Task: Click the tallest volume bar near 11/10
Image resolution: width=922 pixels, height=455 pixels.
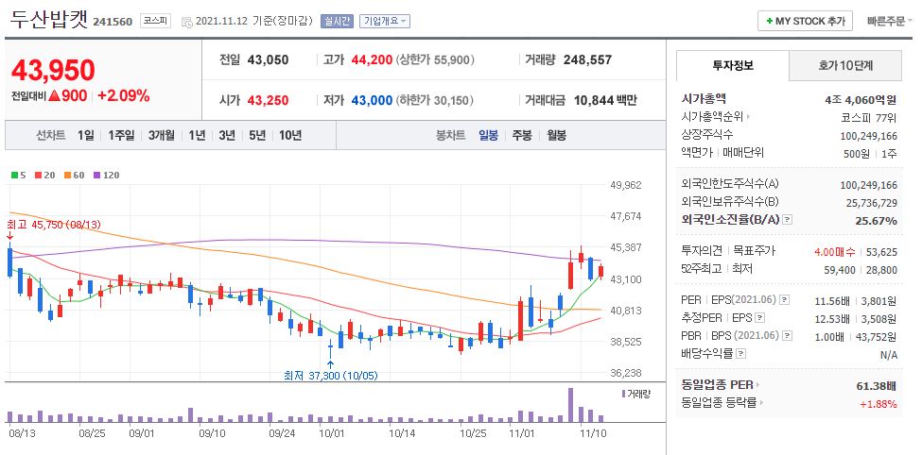Action: click(570, 405)
